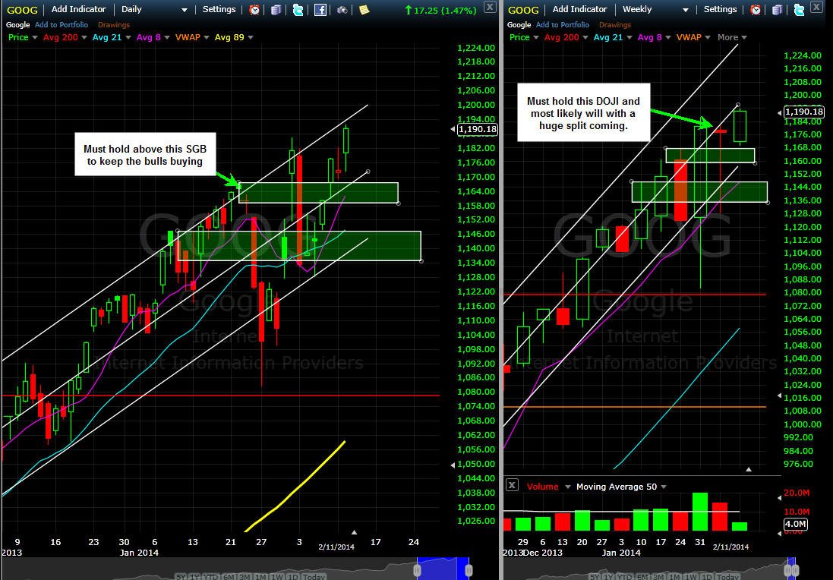Select the YTD range under Weekly chart
The width and height of the screenshot is (833, 580).
(626, 577)
